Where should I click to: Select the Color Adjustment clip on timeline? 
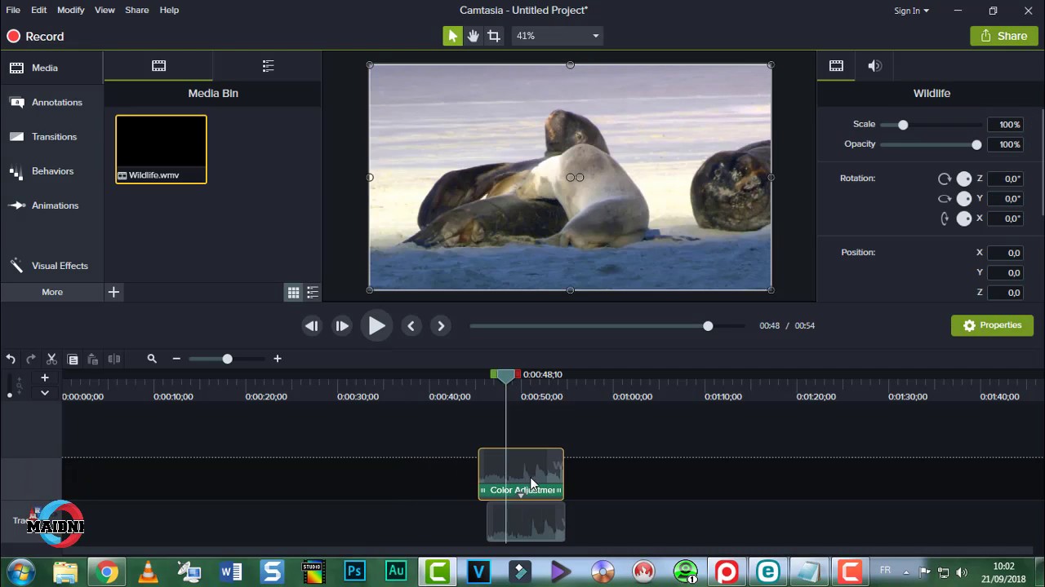[521, 473]
